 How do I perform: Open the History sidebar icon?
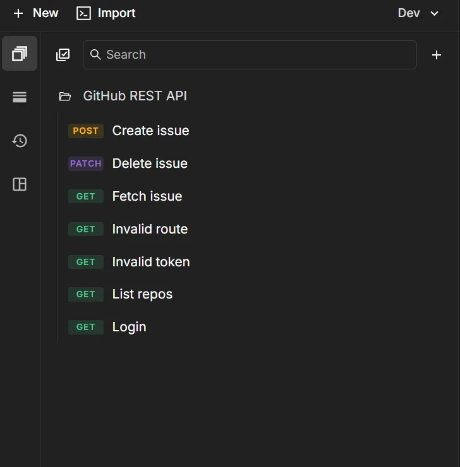pos(20,141)
